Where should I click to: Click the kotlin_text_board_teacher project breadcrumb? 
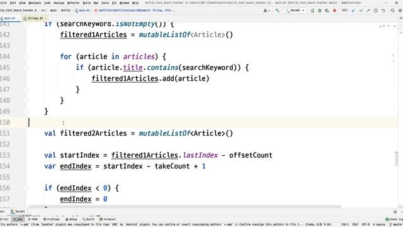pos(18,11)
